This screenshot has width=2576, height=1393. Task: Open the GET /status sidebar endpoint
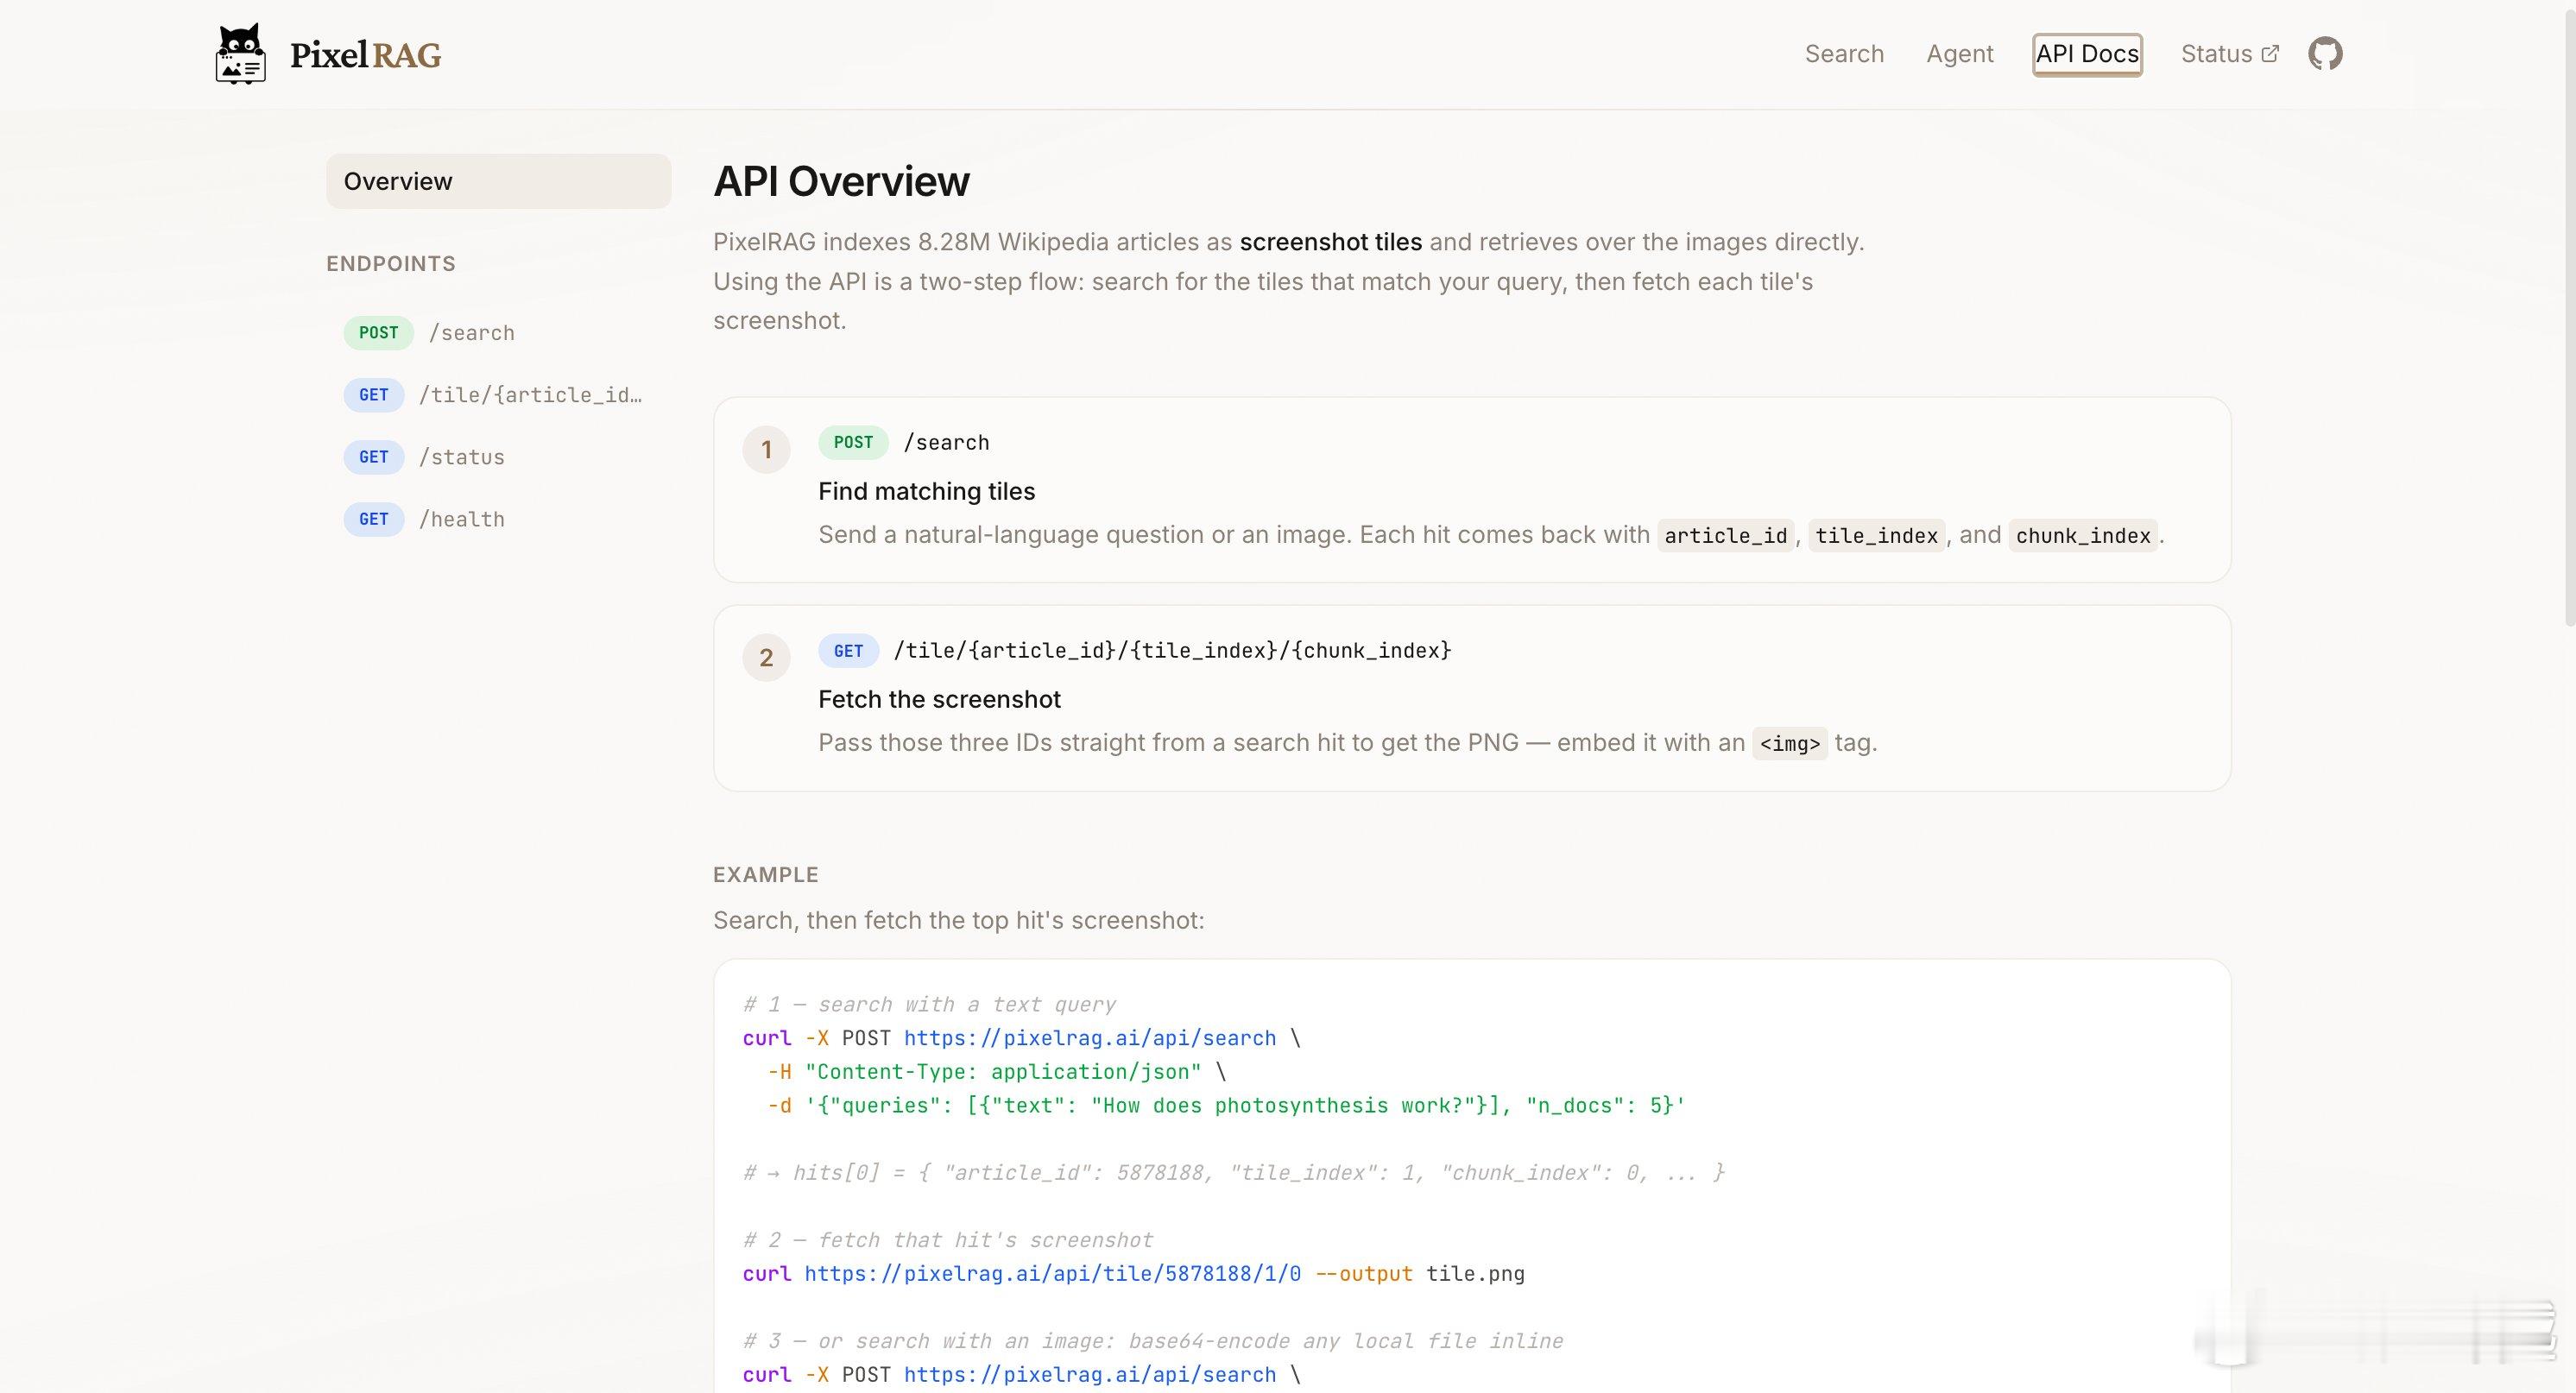click(498, 457)
